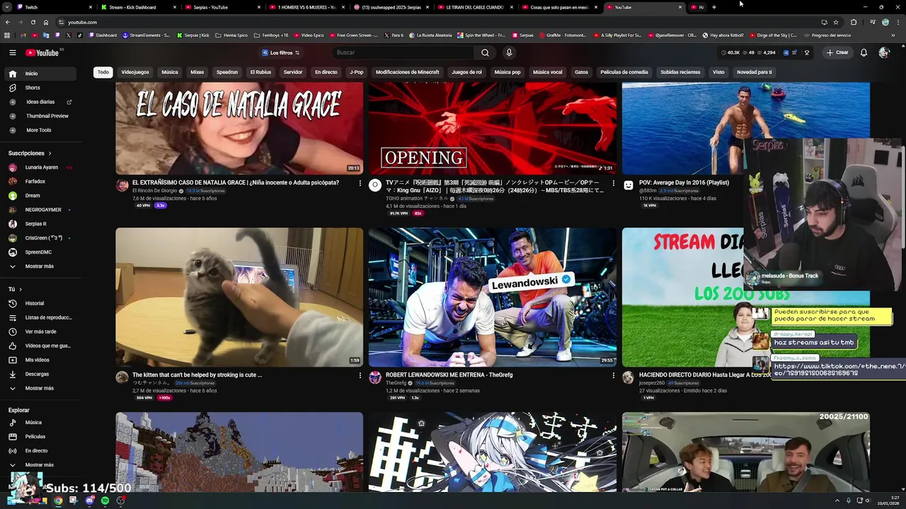Click the search magnifier button
This screenshot has width=906, height=509.
pos(485,52)
